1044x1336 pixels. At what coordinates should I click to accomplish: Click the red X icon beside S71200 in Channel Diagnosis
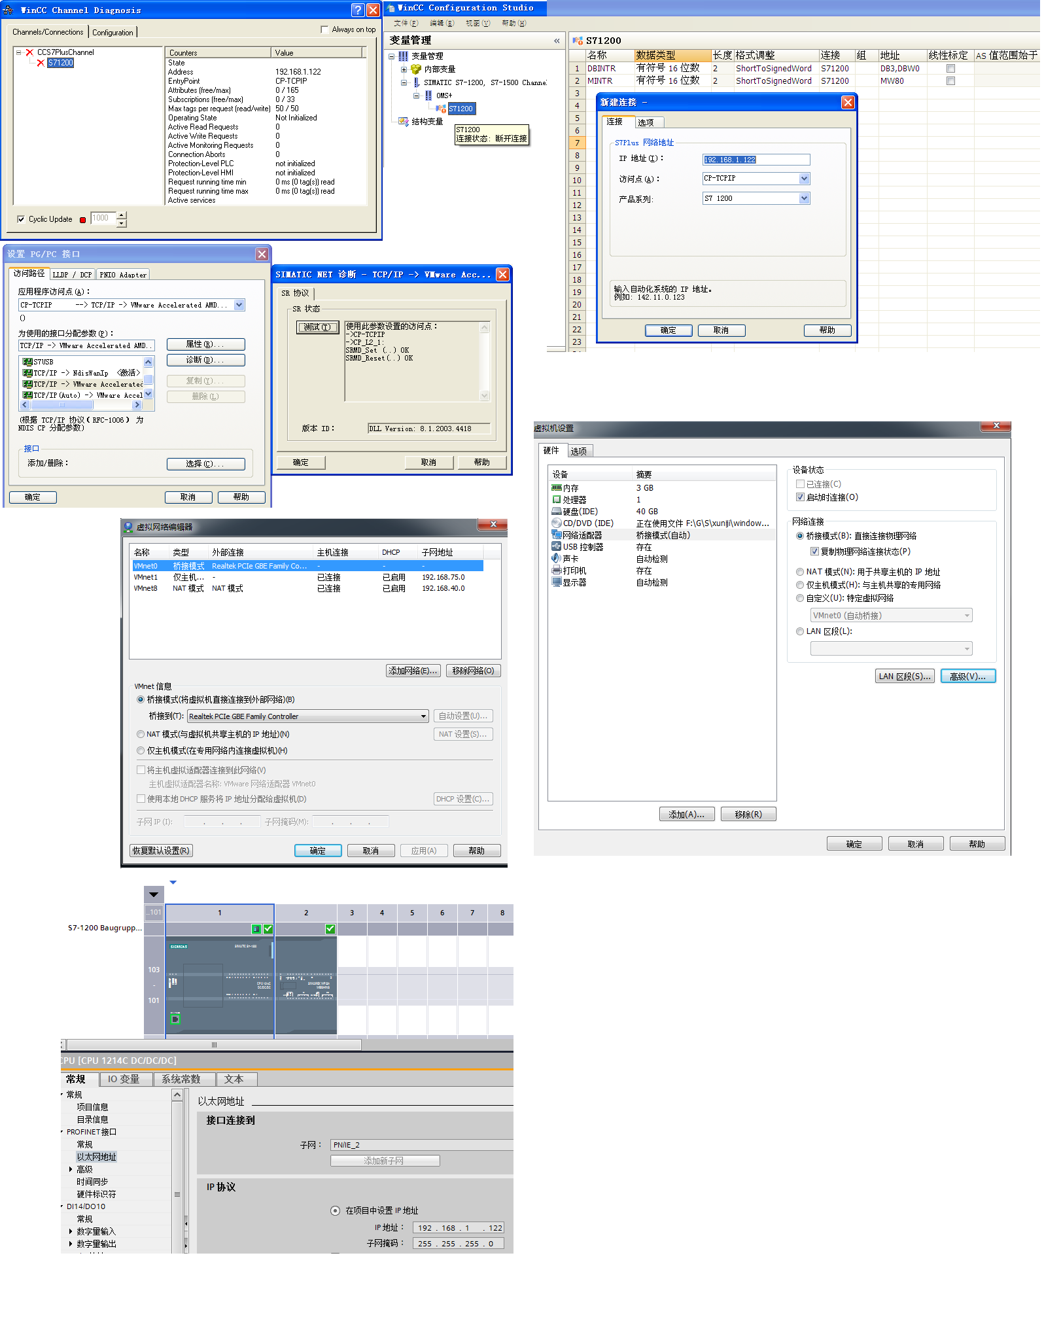click(41, 63)
